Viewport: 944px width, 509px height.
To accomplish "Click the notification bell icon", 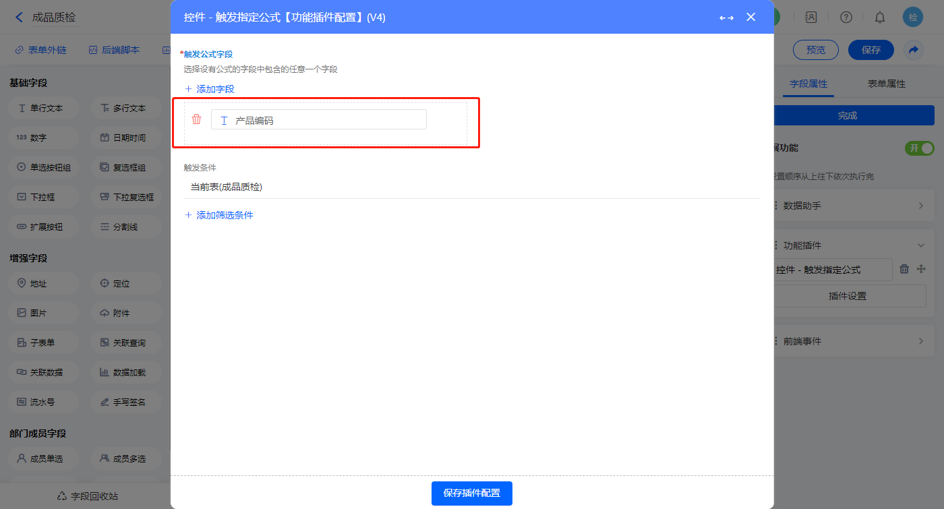I will (x=880, y=18).
